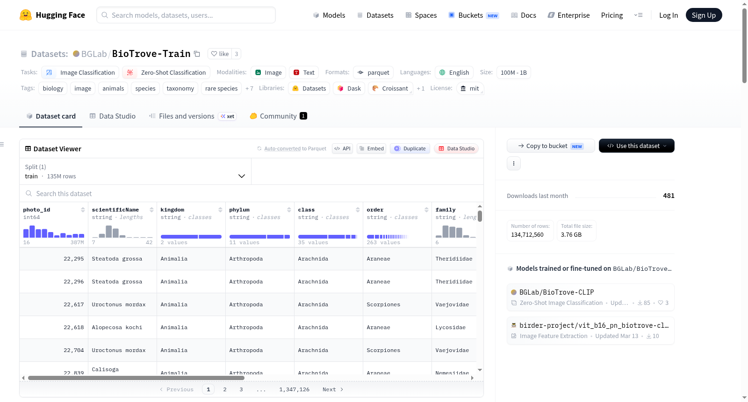The width and height of the screenshot is (748, 402).
Task: Click the Search this dataset field
Action: [252, 193]
